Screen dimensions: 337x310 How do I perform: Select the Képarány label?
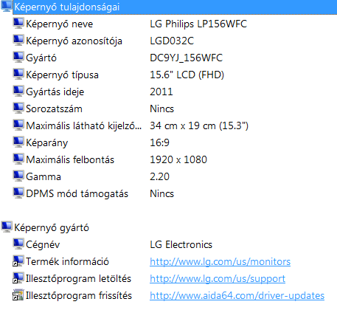(x=47, y=143)
